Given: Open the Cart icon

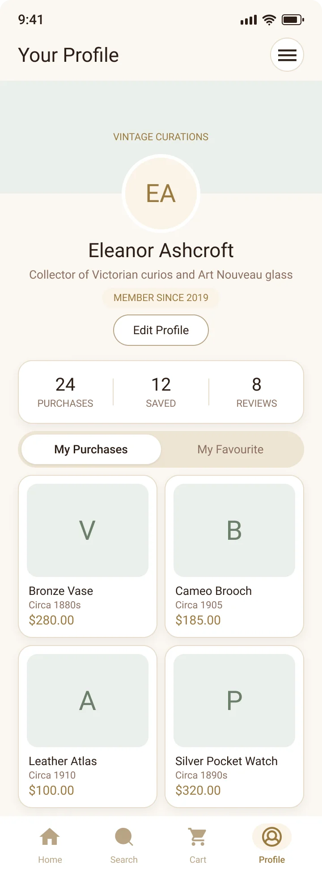Looking at the screenshot, I should [x=198, y=837].
